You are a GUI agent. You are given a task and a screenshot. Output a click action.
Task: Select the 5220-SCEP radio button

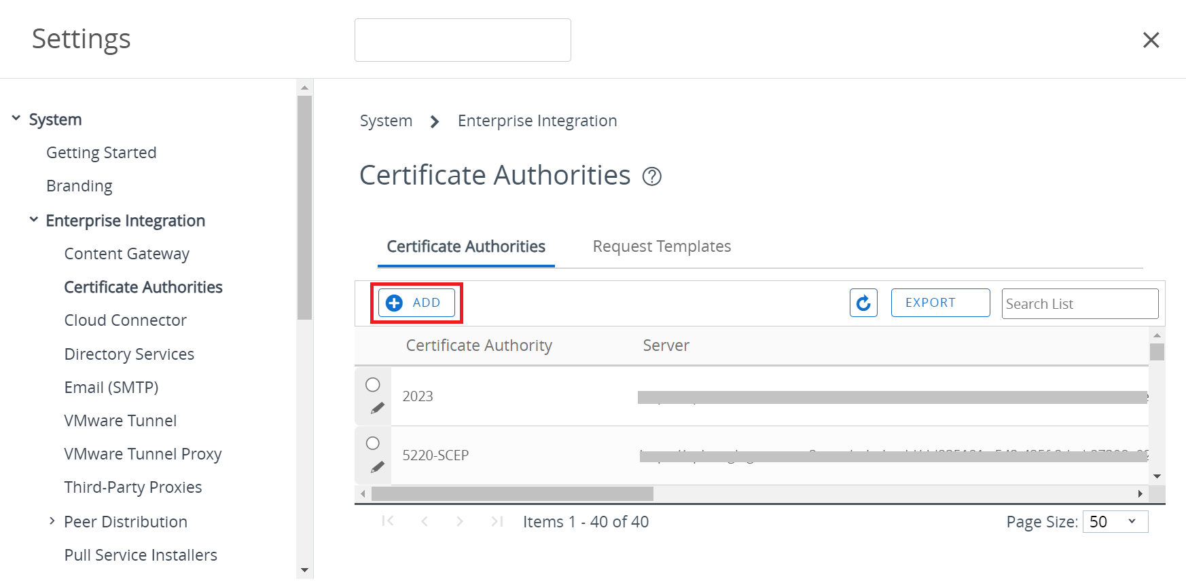coord(373,443)
